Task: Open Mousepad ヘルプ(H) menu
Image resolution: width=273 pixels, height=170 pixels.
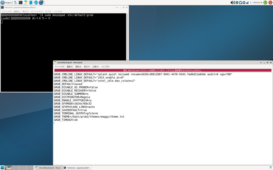Action: tap(105, 67)
